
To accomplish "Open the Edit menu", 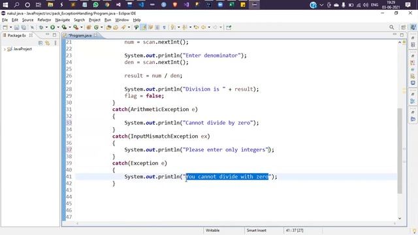I will tap(14, 20).
